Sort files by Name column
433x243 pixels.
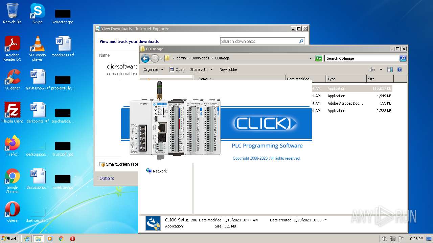point(240,79)
